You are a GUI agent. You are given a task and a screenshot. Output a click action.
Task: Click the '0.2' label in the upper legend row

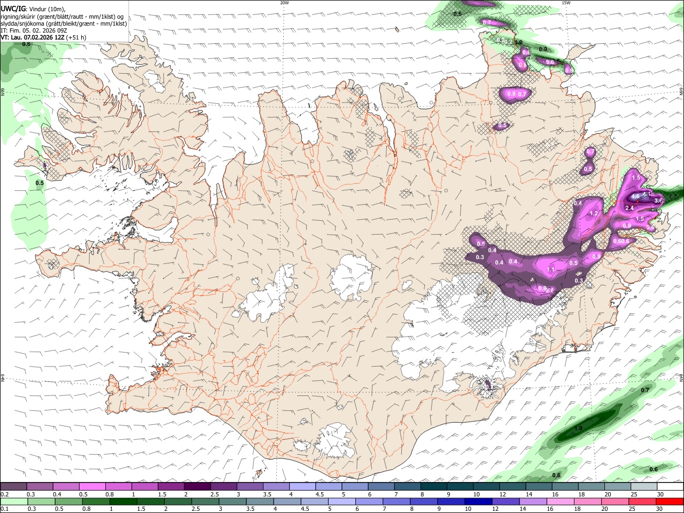[x=5, y=494]
